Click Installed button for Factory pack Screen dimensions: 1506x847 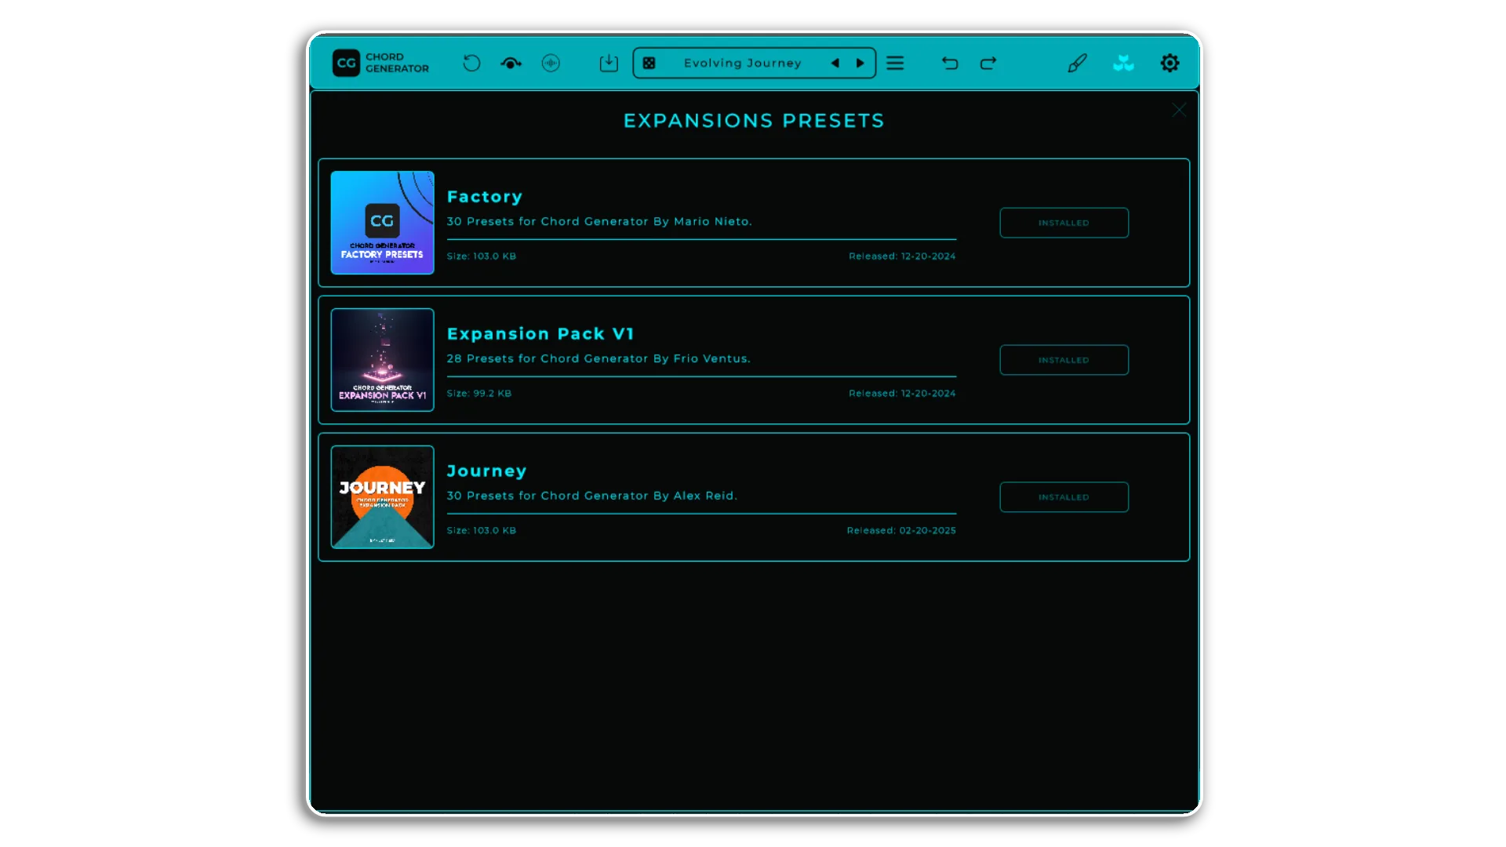coord(1064,223)
